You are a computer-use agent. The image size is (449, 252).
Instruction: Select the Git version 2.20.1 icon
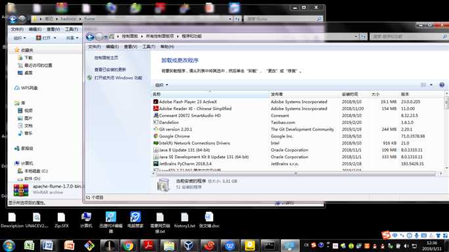[156, 129]
